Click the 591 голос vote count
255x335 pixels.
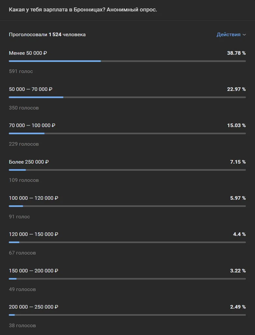coord(21,71)
